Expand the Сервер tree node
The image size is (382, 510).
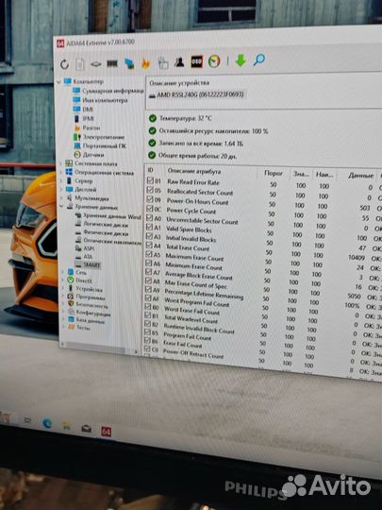pyautogui.click(x=61, y=180)
